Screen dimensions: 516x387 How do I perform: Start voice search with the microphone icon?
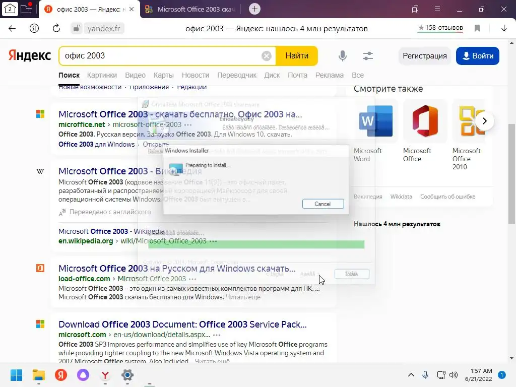pos(343,55)
